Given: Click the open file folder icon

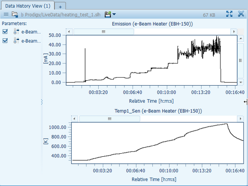Looking at the screenshot, I should coord(15,15).
